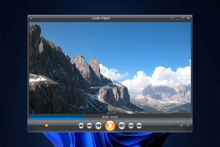Click the Fast Forward button
The image size is (220, 147).
tap(131, 125)
